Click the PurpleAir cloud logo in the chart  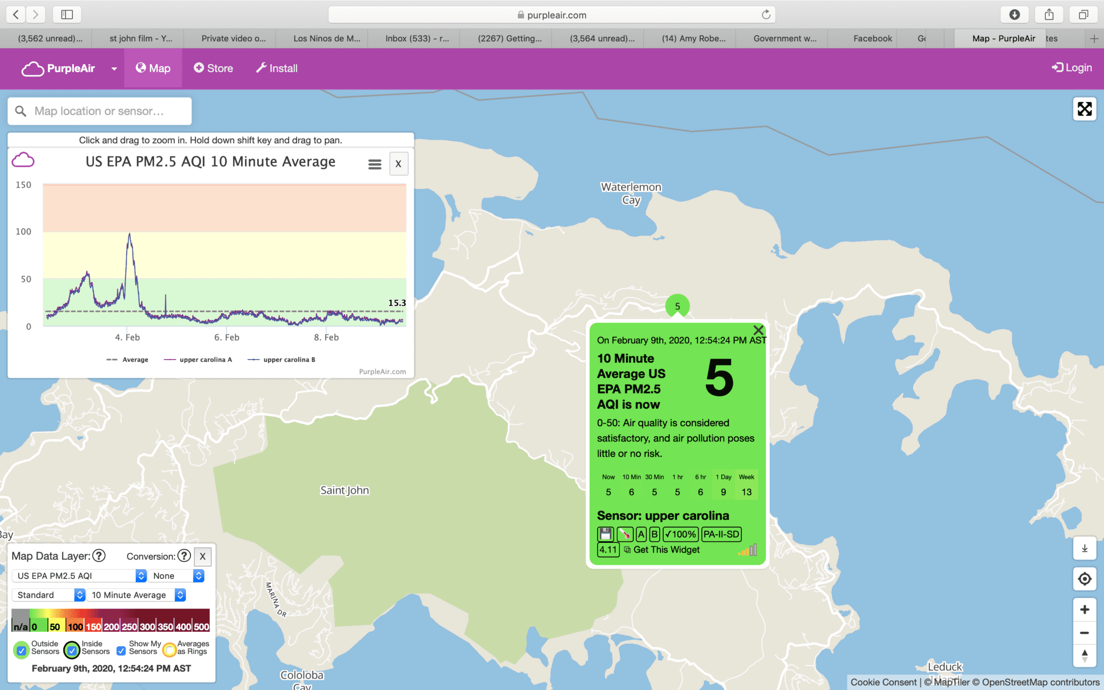tap(23, 160)
